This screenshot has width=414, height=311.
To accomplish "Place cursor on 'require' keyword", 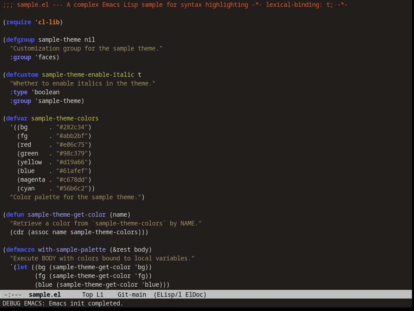I will [19, 22].
